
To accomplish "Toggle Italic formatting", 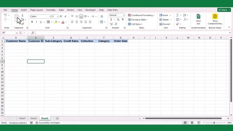I will (x=36, y=22).
